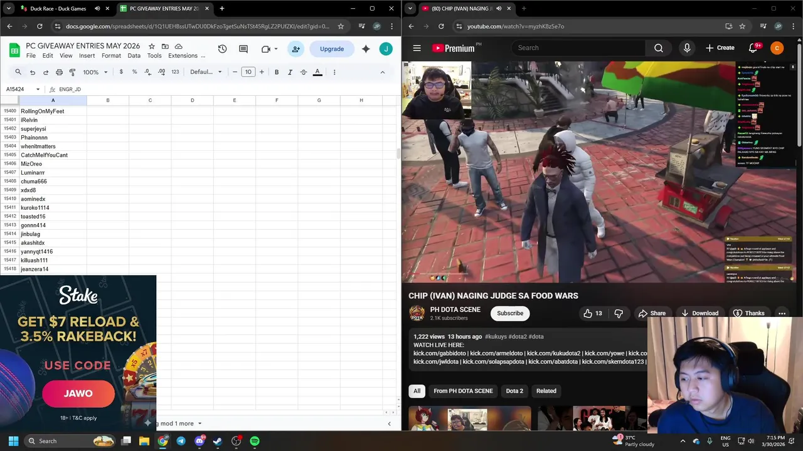803x451 pixels.
Task: Open the Extensions menu in Sheets
Action: tap(183, 56)
